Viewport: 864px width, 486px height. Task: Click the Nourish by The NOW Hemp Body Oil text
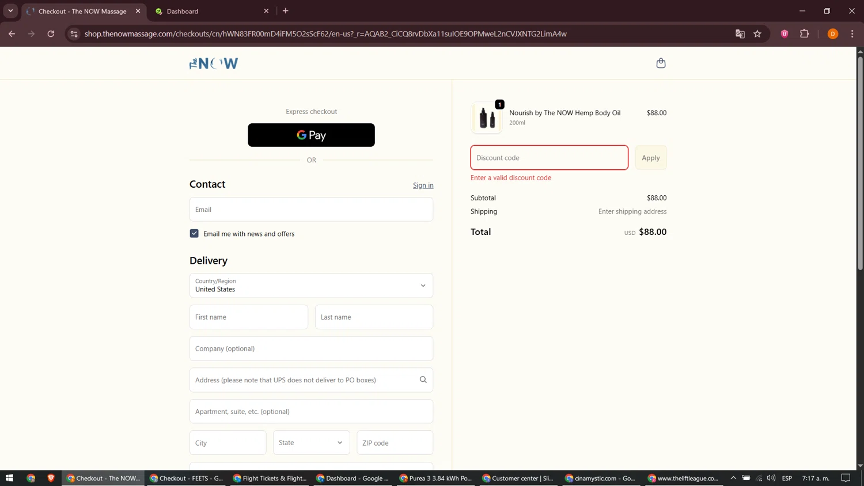(x=565, y=113)
